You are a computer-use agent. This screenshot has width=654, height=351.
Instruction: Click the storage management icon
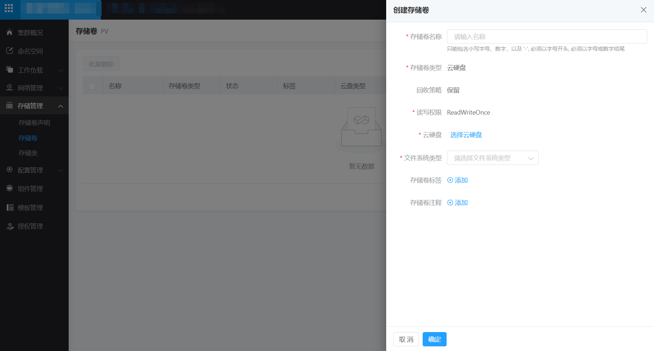click(x=10, y=105)
